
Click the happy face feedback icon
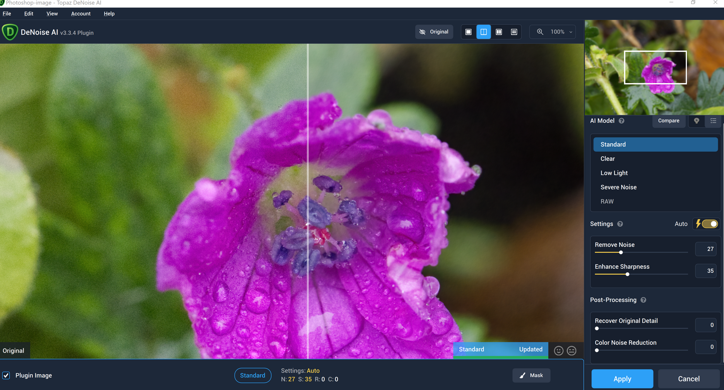click(x=558, y=351)
